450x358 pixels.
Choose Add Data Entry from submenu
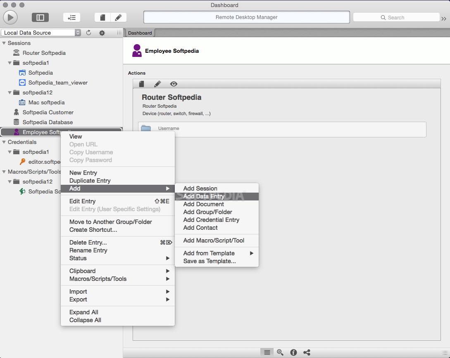[217, 196]
